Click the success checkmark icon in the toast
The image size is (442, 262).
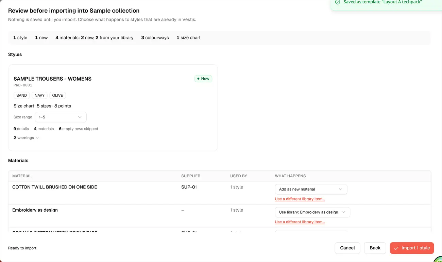338,2
